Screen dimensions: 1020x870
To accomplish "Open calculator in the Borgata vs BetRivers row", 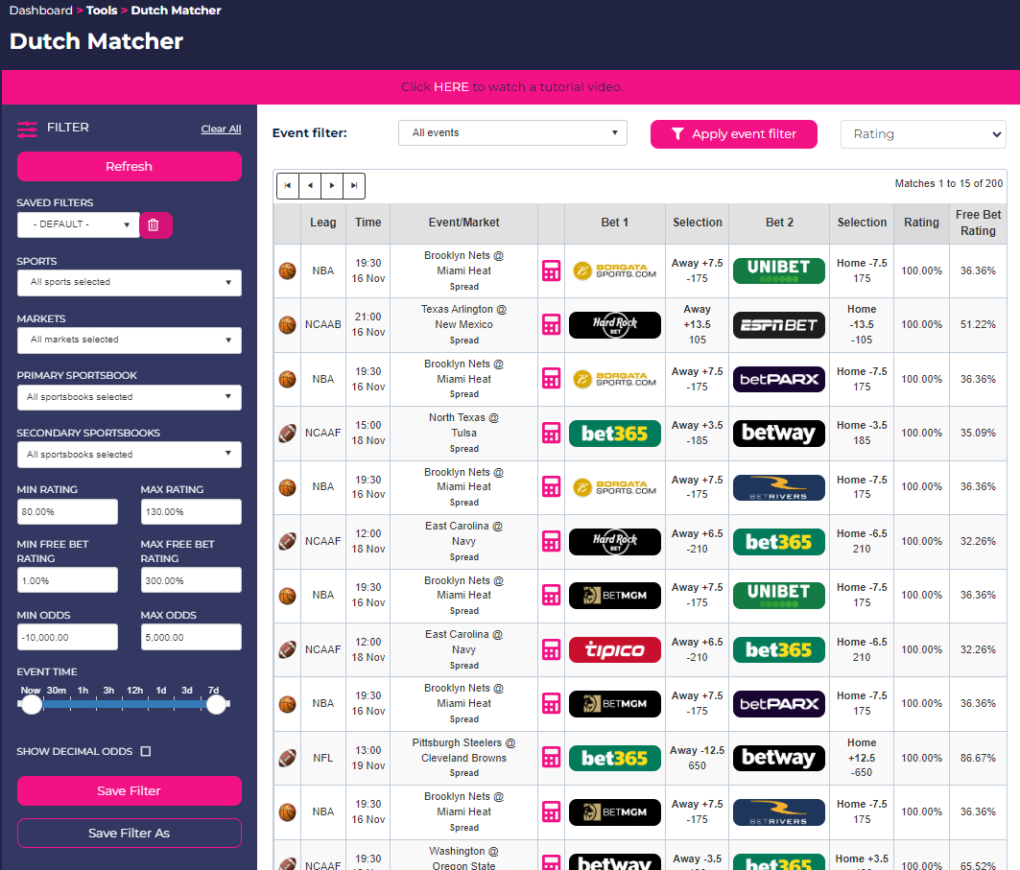I will [x=551, y=487].
